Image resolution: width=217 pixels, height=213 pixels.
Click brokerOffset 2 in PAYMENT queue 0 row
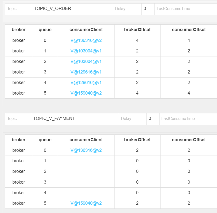(x=137, y=150)
